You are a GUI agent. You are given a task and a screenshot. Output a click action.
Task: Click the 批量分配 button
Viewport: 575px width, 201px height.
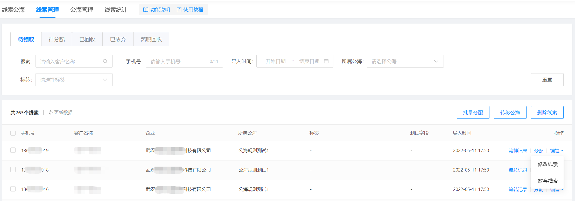[x=473, y=113]
